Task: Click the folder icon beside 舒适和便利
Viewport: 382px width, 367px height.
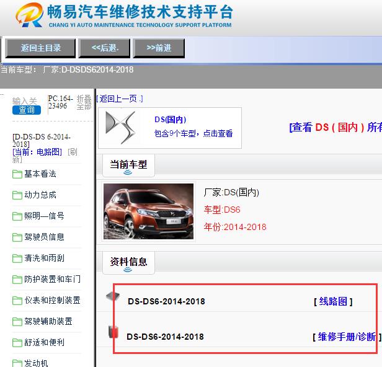Action: [x=17, y=343]
